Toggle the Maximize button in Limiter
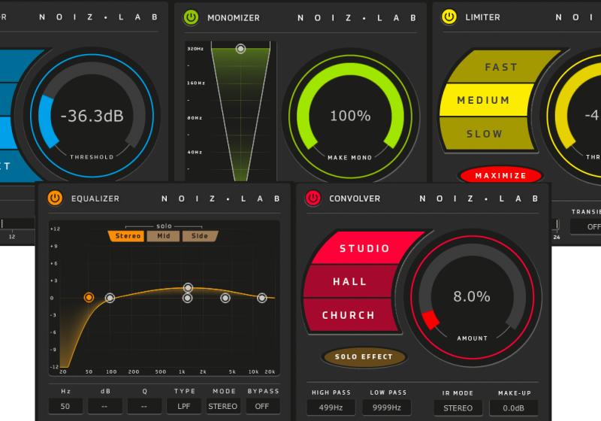The width and height of the screenshot is (601, 421). click(500, 175)
